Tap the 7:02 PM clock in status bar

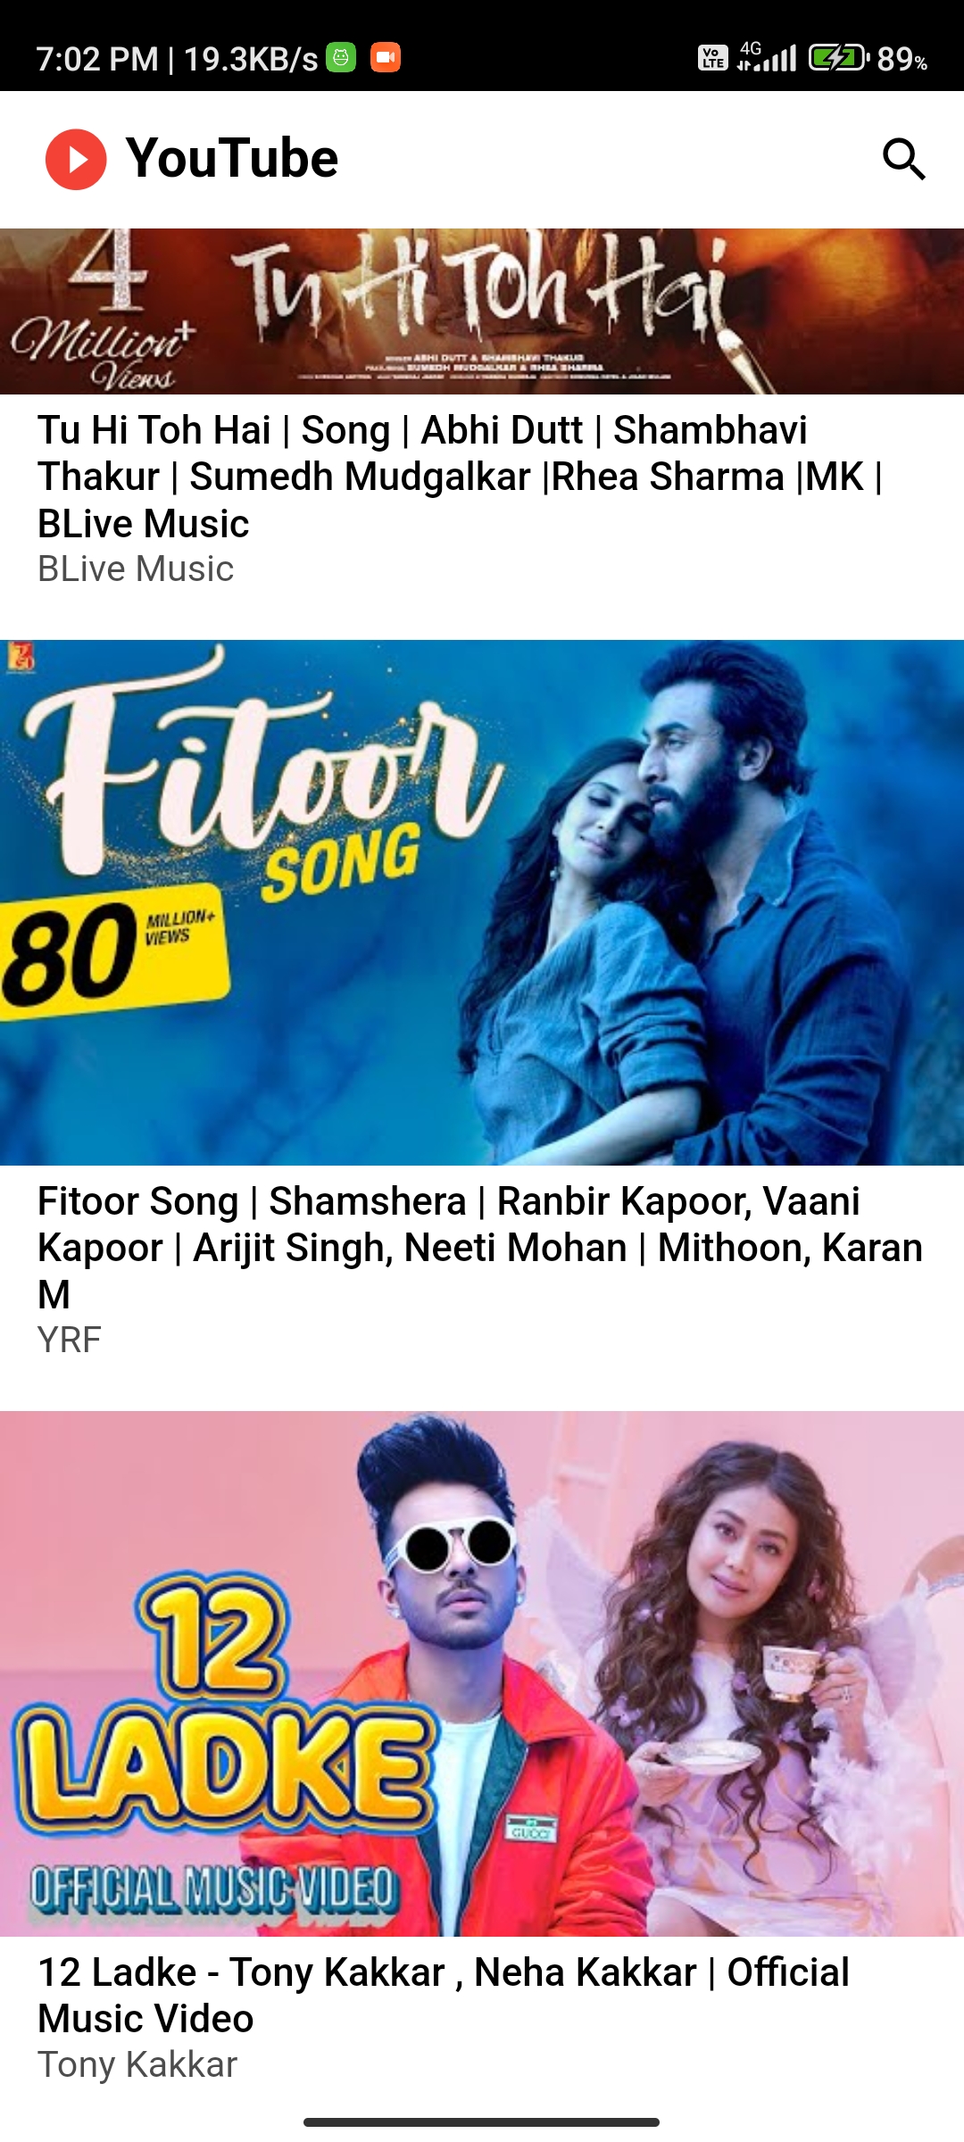(97, 59)
